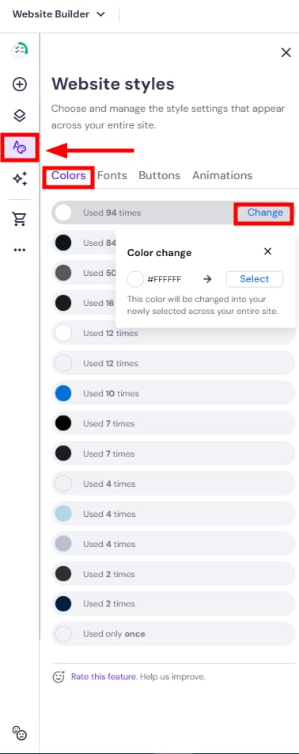Screen dimensions: 299x754
Task: Select the Website styles palette icon
Action: point(20,147)
